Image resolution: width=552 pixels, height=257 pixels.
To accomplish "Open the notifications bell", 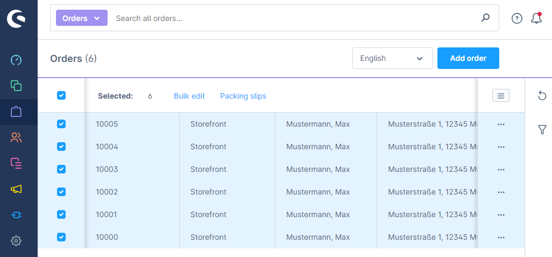I will click(536, 18).
